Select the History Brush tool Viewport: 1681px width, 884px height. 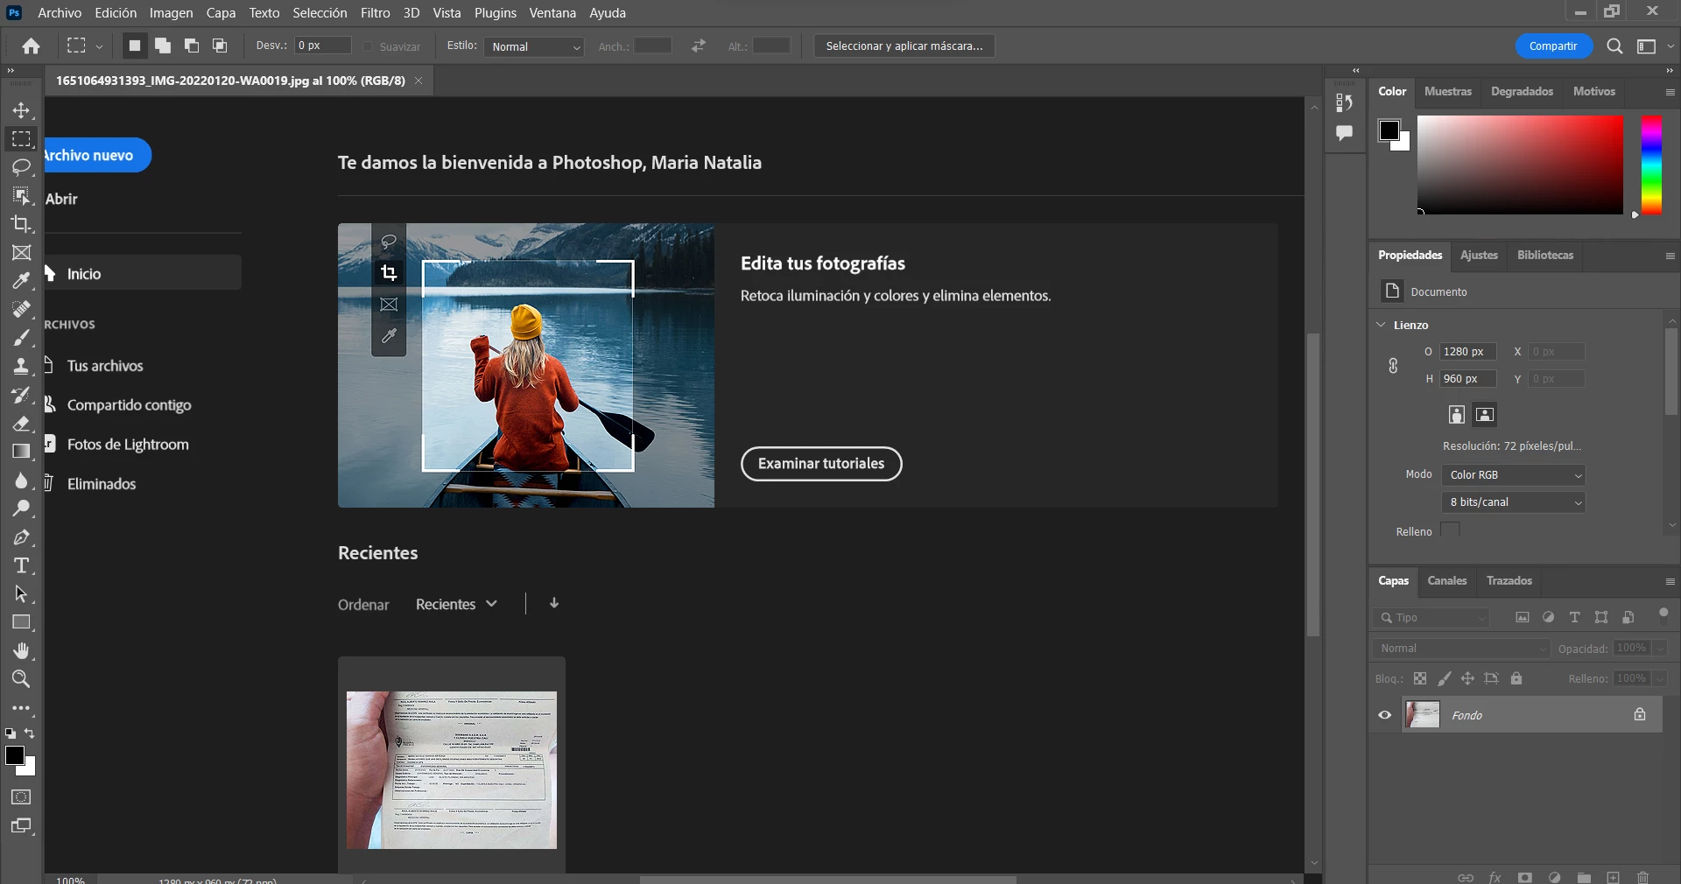click(21, 395)
